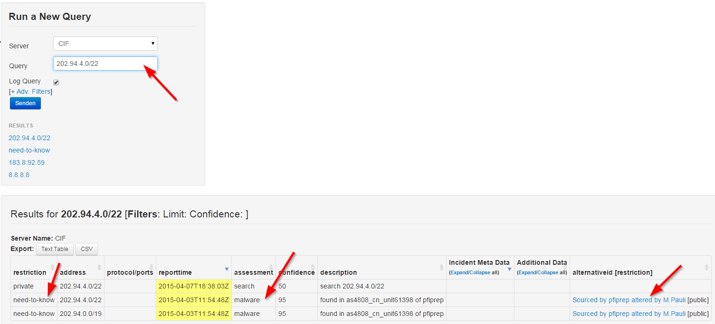Collapse all Additional Data entries
Image resolution: width=715 pixels, height=324 pixels.
[546, 273]
